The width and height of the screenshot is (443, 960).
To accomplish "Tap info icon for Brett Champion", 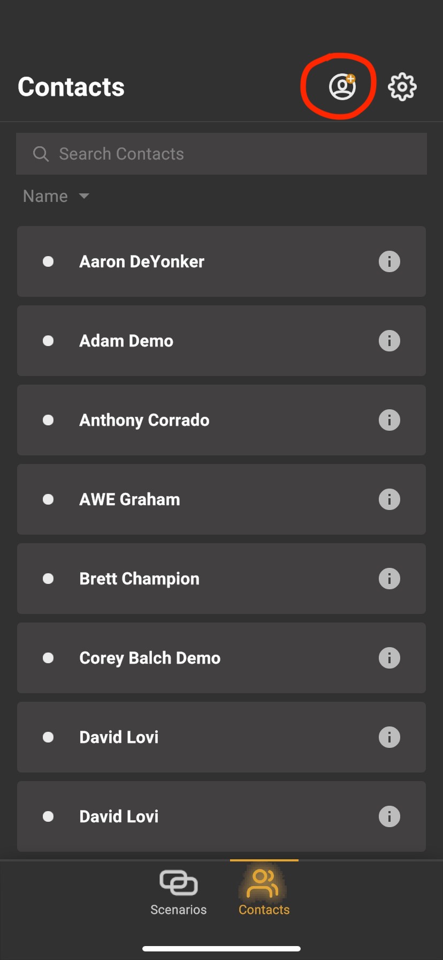I will coord(389,579).
